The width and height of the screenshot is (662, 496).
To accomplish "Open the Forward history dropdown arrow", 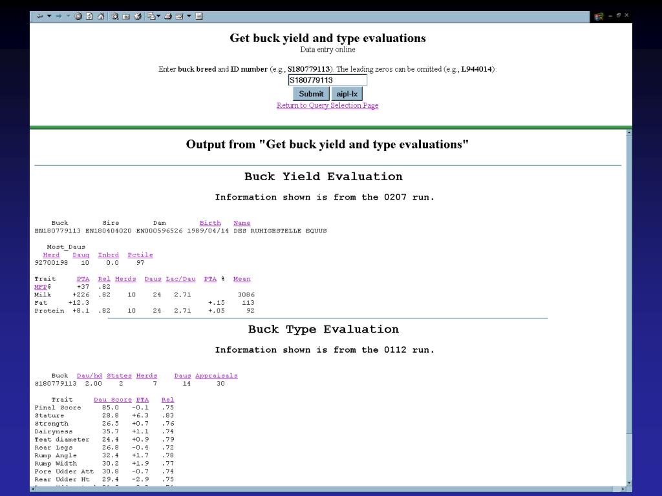I will coord(68,16).
